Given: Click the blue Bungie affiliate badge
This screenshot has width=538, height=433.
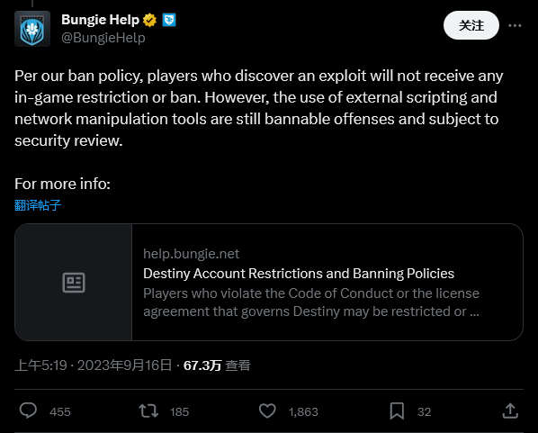Looking at the screenshot, I should tap(169, 20).
